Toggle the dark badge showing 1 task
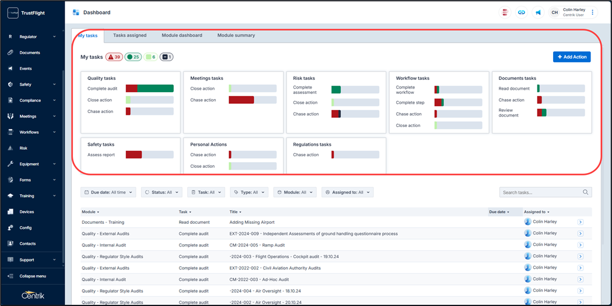 point(166,57)
